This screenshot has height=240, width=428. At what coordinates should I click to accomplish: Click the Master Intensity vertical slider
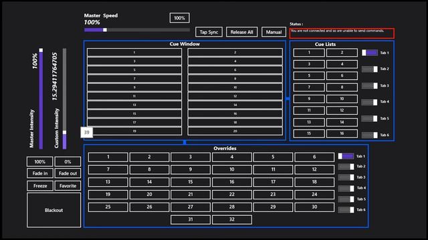click(x=41, y=99)
